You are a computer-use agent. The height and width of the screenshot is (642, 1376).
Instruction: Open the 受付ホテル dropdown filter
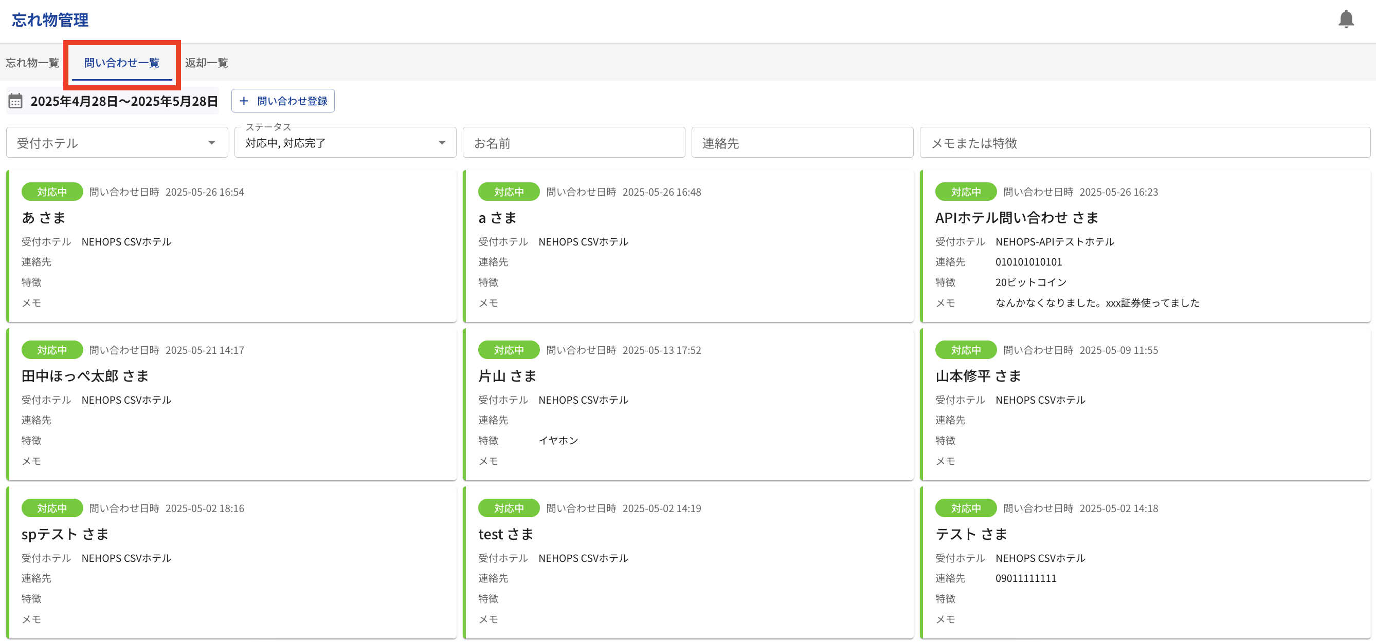click(x=116, y=142)
